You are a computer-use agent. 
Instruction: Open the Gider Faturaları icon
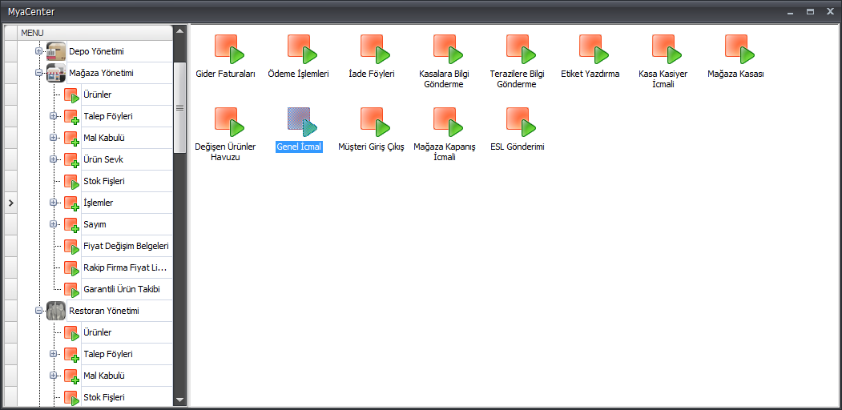pyautogui.click(x=229, y=50)
